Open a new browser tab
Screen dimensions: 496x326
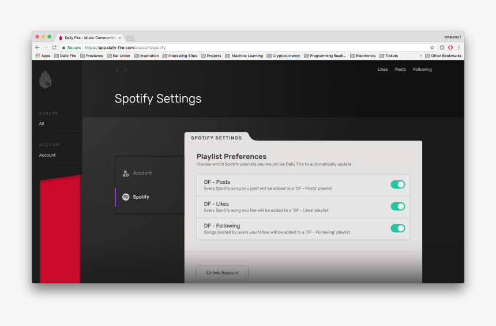click(x=130, y=38)
